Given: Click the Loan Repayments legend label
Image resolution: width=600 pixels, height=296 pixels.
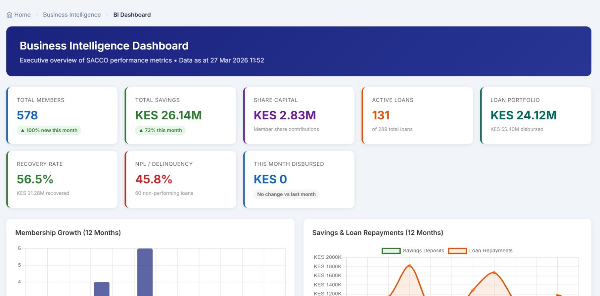Looking at the screenshot, I should (491, 251).
